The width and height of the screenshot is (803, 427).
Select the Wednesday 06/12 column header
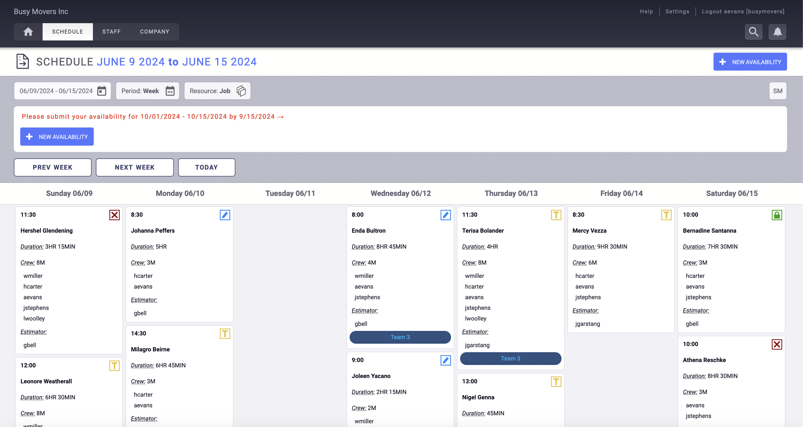point(400,193)
